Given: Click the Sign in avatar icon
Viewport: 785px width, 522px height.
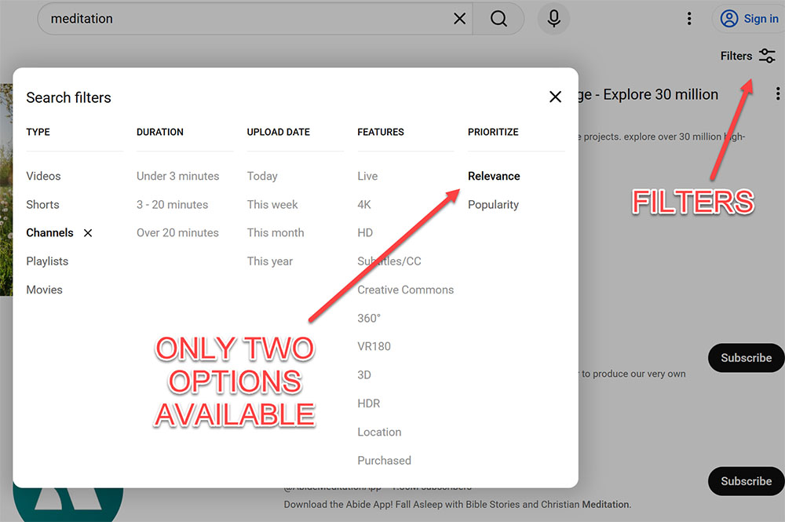Looking at the screenshot, I should point(730,18).
